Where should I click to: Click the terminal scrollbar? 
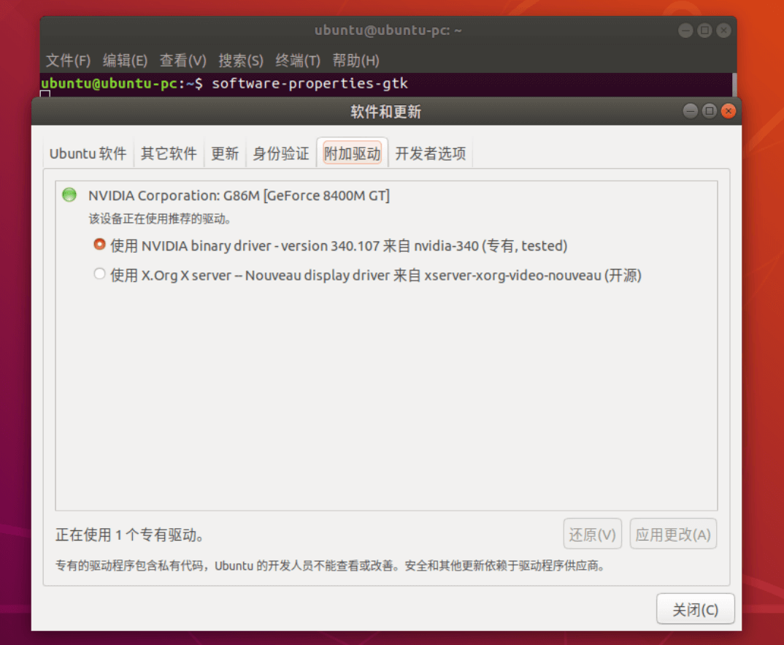click(x=734, y=85)
